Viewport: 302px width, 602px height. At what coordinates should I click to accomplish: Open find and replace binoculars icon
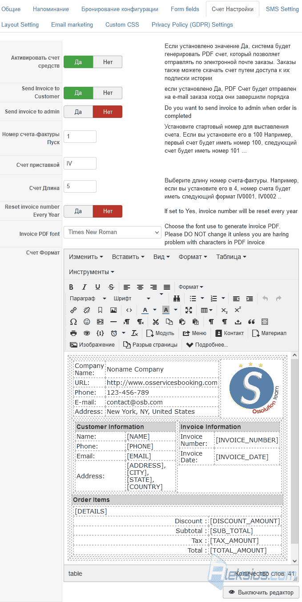point(177,299)
